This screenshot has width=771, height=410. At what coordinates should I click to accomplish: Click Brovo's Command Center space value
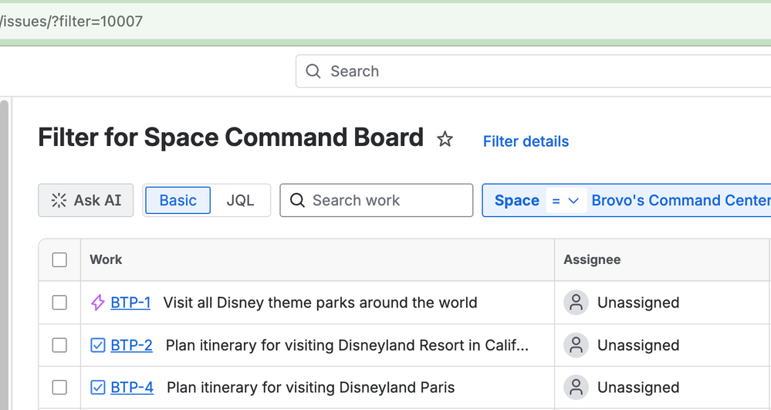pos(681,200)
